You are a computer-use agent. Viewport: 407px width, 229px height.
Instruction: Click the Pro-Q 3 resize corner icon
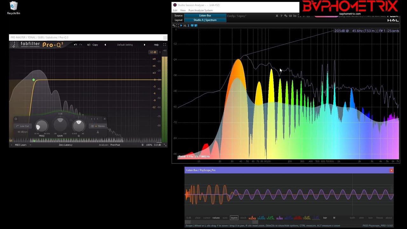pos(165,145)
